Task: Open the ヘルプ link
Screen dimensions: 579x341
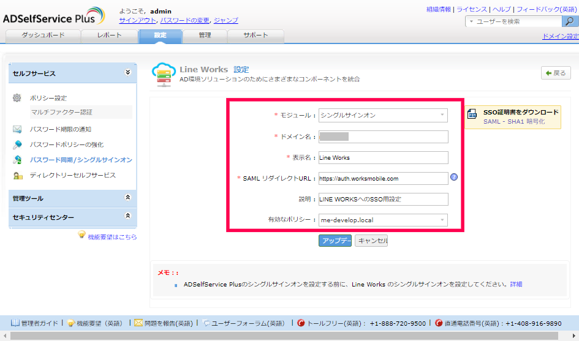Action: pyautogui.click(x=501, y=9)
